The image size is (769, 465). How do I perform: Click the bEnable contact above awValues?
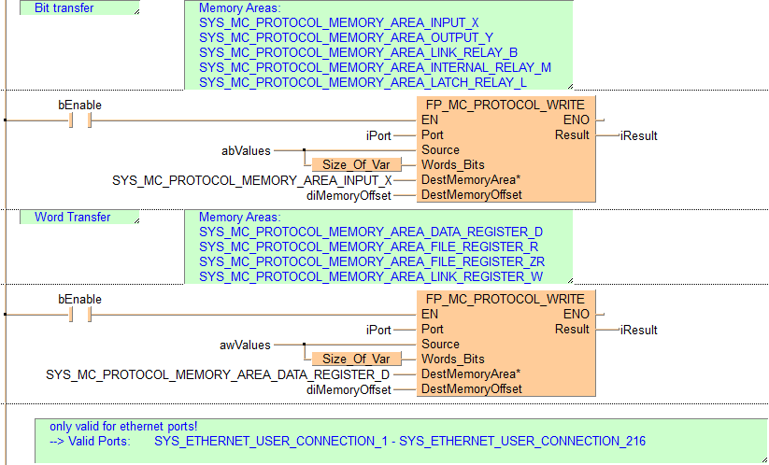click(79, 315)
